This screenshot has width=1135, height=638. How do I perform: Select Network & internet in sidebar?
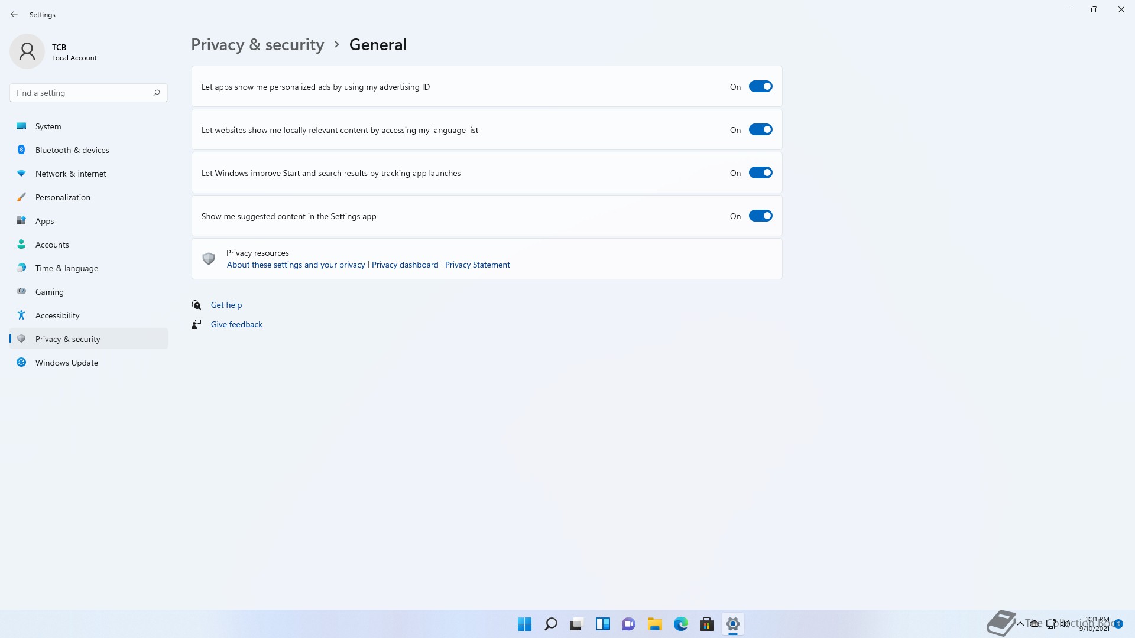pyautogui.click(x=89, y=174)
